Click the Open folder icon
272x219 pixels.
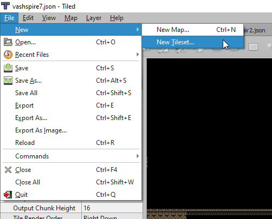[8, 42]
